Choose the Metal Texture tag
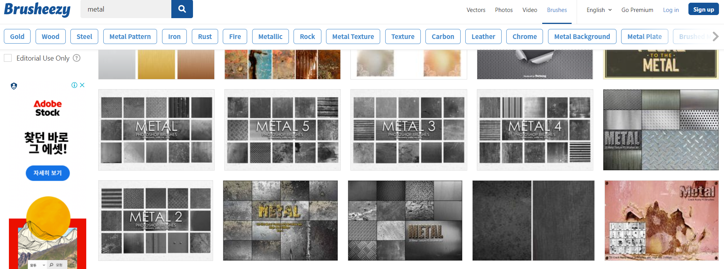724x269 pixels. point(353,37)
